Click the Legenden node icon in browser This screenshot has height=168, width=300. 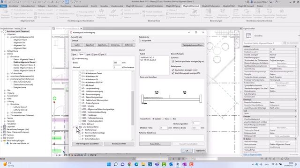[x=4, y=126]
